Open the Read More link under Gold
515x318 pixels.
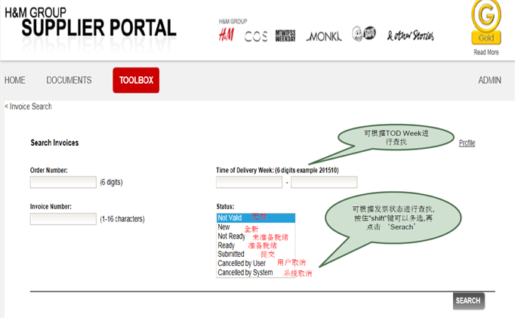pyautogui.click(x=486, y=52)
